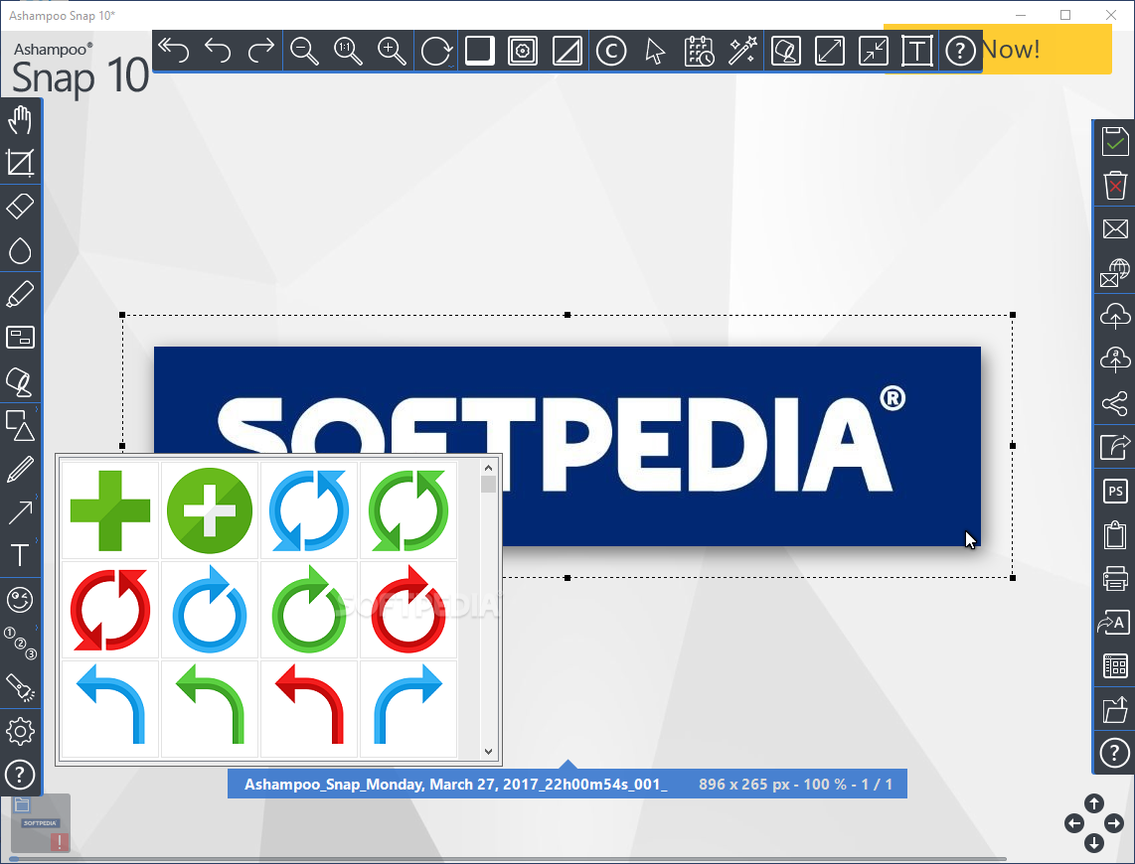Image resolution: width=1135 pixels, height=864 pixels.
Task: Click stamp panel scroll down arrow
Action: coord(489,752)
